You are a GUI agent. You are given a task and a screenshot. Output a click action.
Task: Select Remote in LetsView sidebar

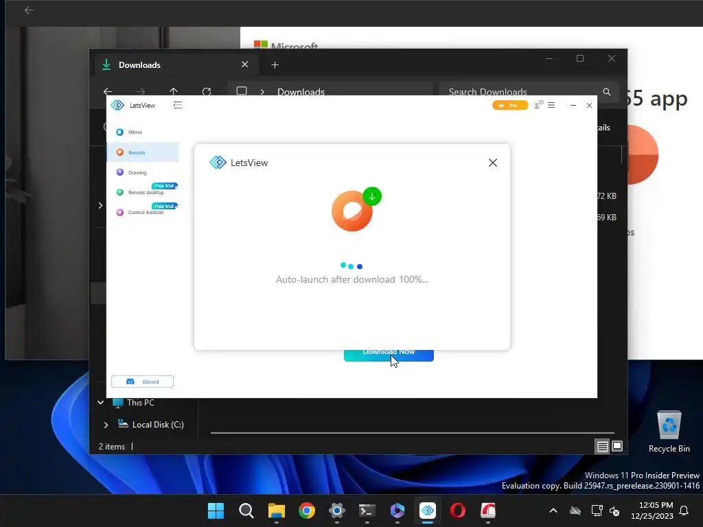click(143, 152)
